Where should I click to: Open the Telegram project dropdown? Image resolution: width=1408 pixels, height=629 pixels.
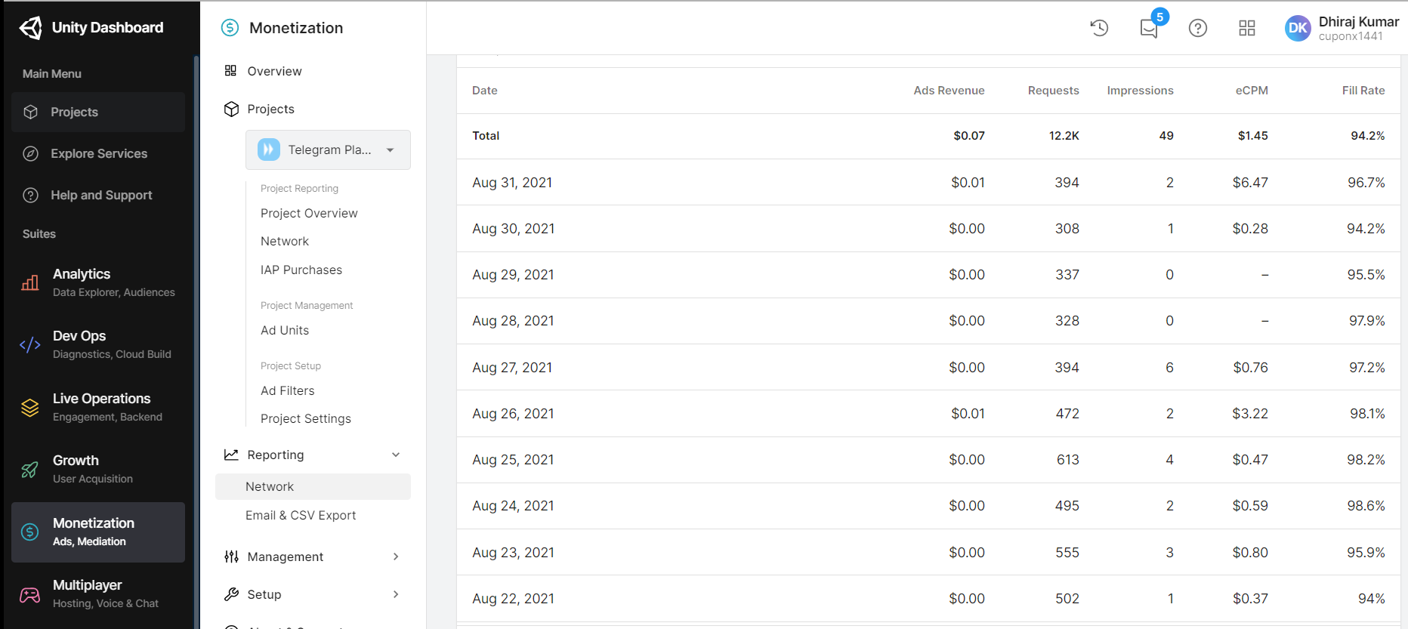click(328, 150)
